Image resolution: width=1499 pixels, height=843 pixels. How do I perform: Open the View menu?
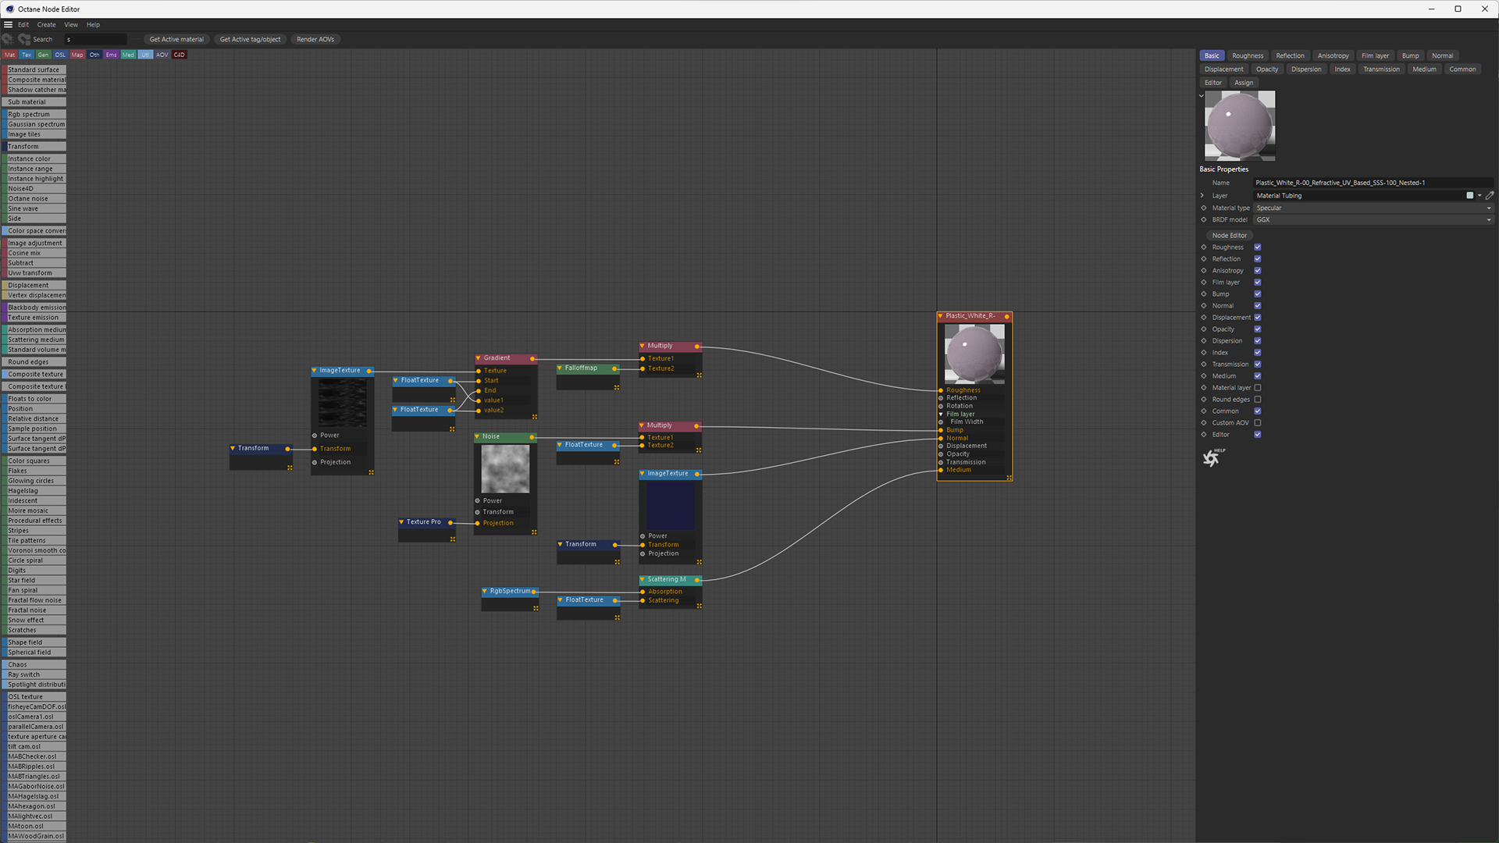(71, 24)
